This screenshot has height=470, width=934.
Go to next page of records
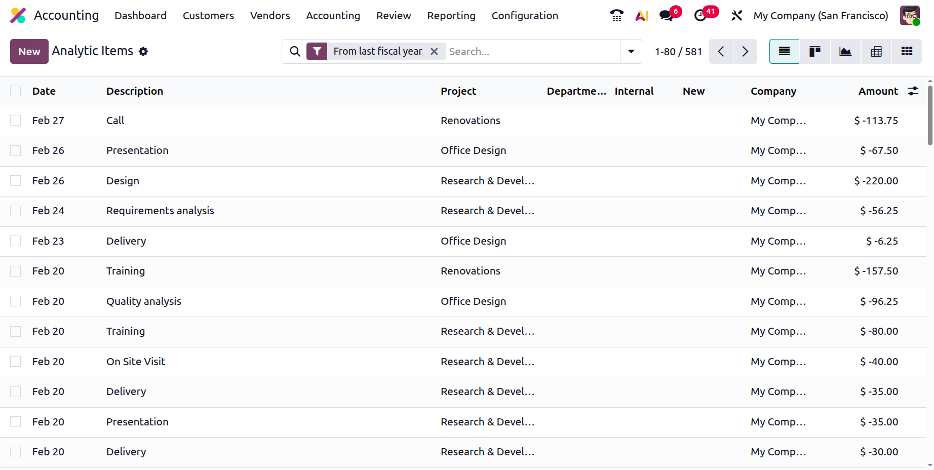tap(745, 51)
